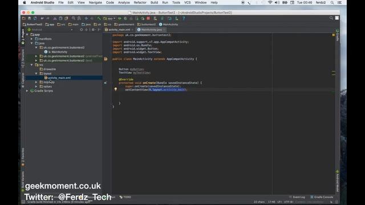Click the yellow warning marker in editor stripe

(333, 35)
